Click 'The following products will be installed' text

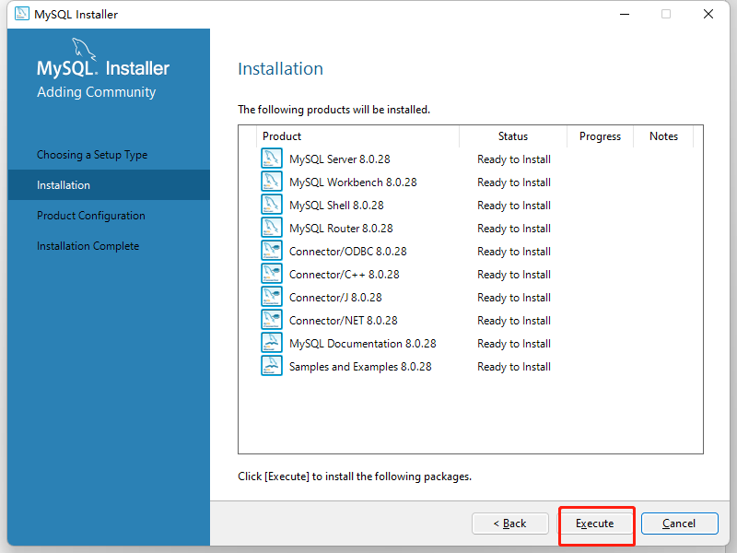(x=333, y=110)
